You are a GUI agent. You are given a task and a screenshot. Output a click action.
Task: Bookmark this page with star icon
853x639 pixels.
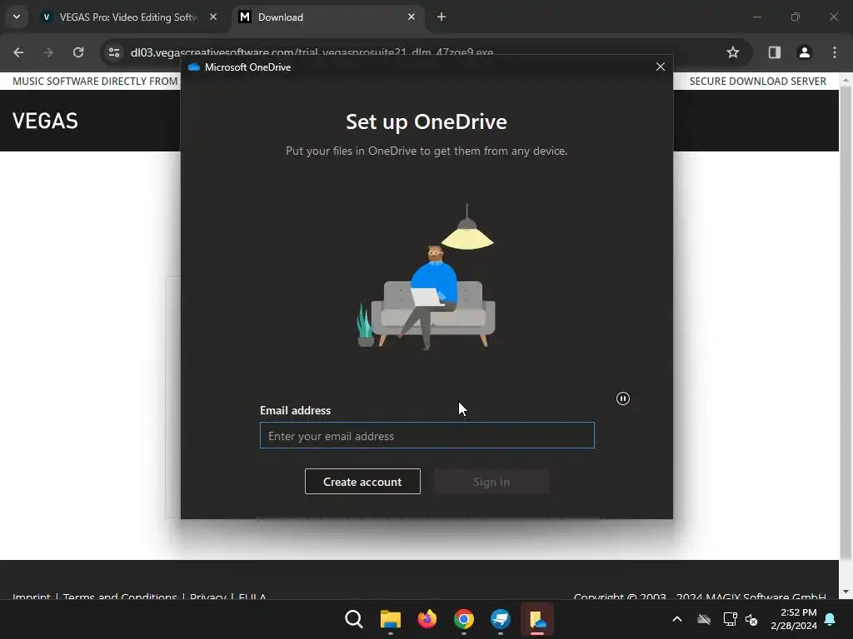coord(733,52)
